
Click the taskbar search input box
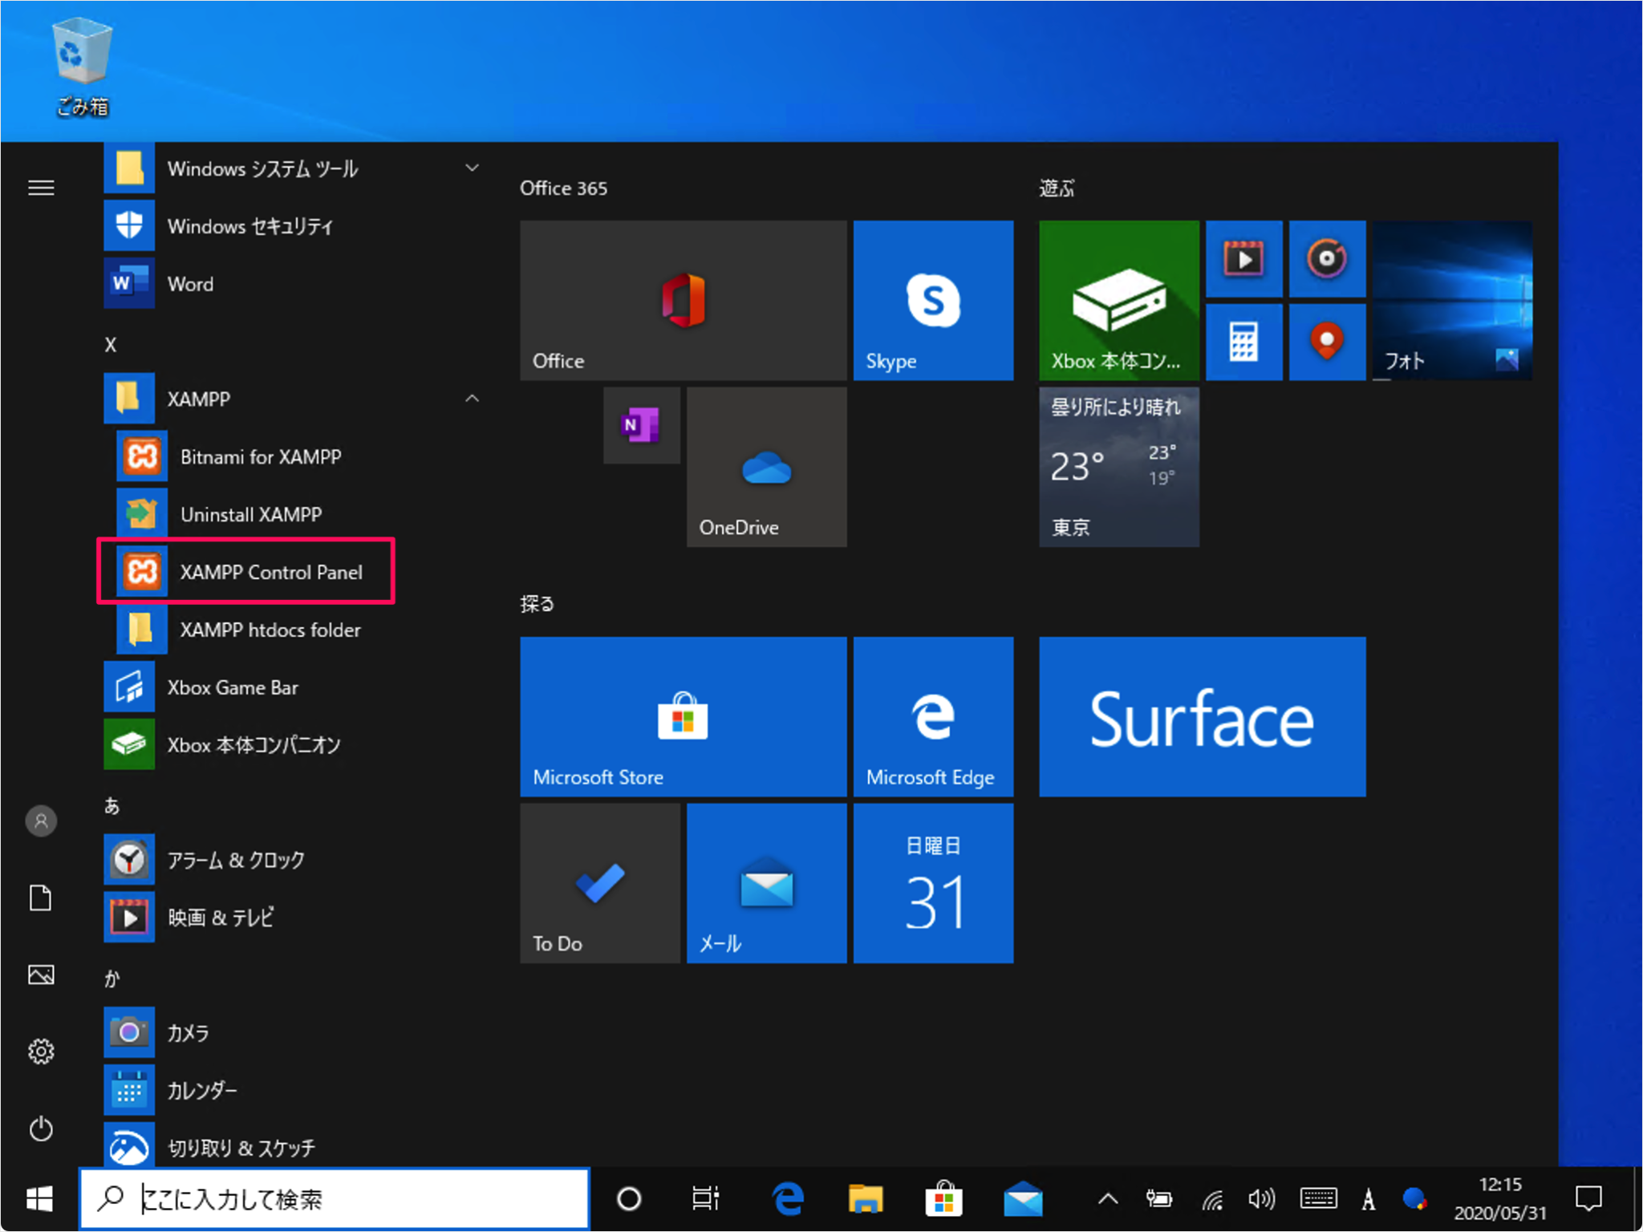pyautogui.click(x=335, y=1199)
